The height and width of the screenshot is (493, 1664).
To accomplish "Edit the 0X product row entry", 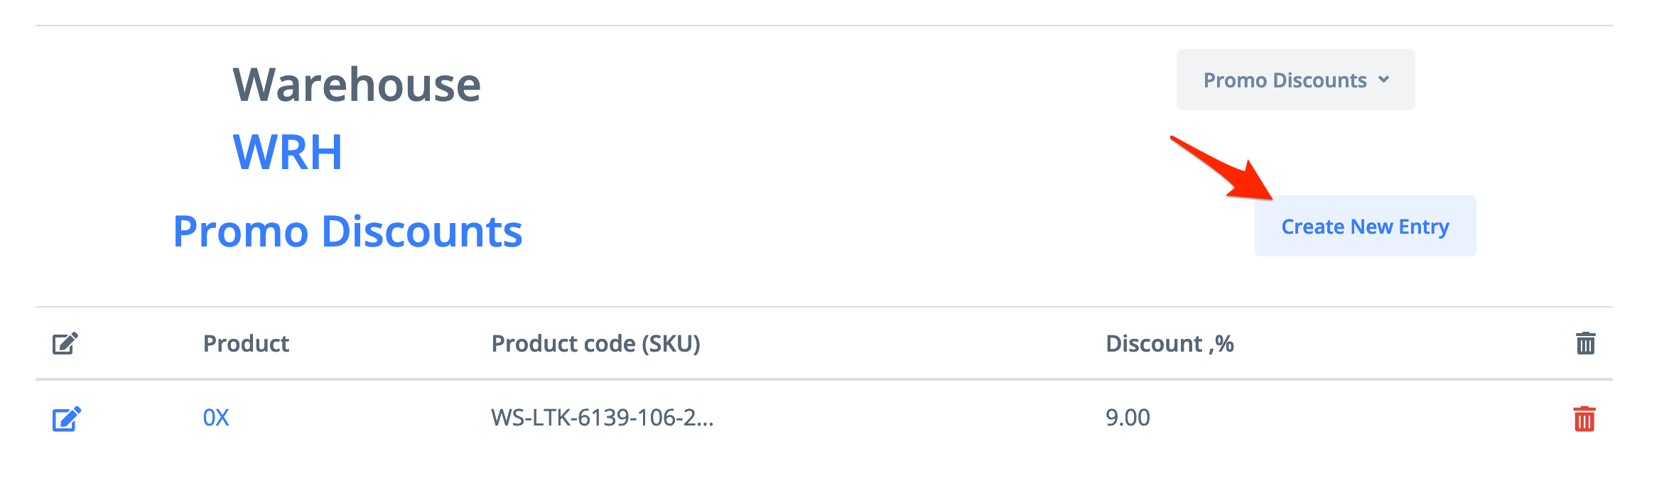I will tap(66, 418).
